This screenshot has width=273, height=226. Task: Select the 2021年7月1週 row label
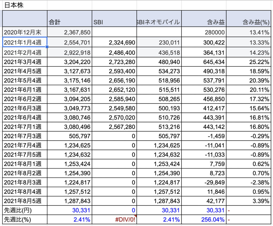25,127
